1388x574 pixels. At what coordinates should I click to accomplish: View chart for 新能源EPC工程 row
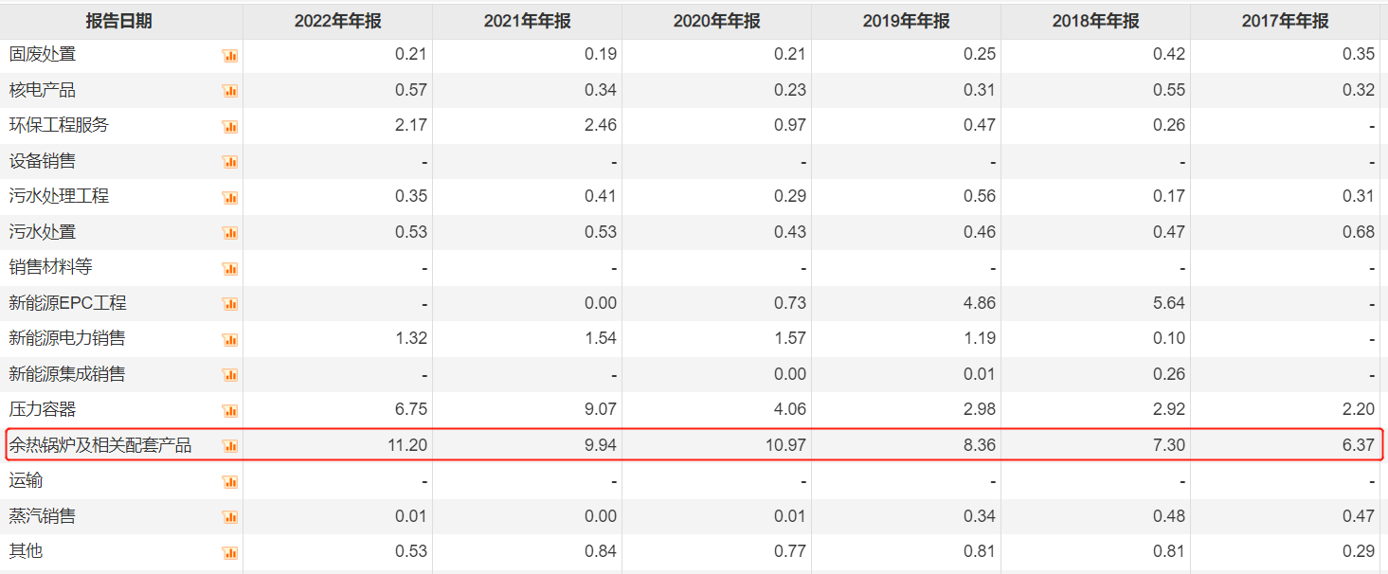[x=229, y=304]
